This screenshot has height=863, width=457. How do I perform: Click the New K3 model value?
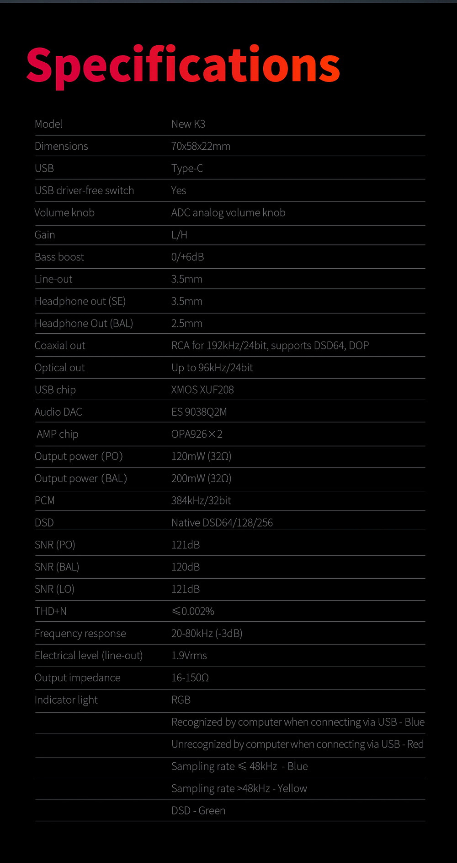[188, 124]
